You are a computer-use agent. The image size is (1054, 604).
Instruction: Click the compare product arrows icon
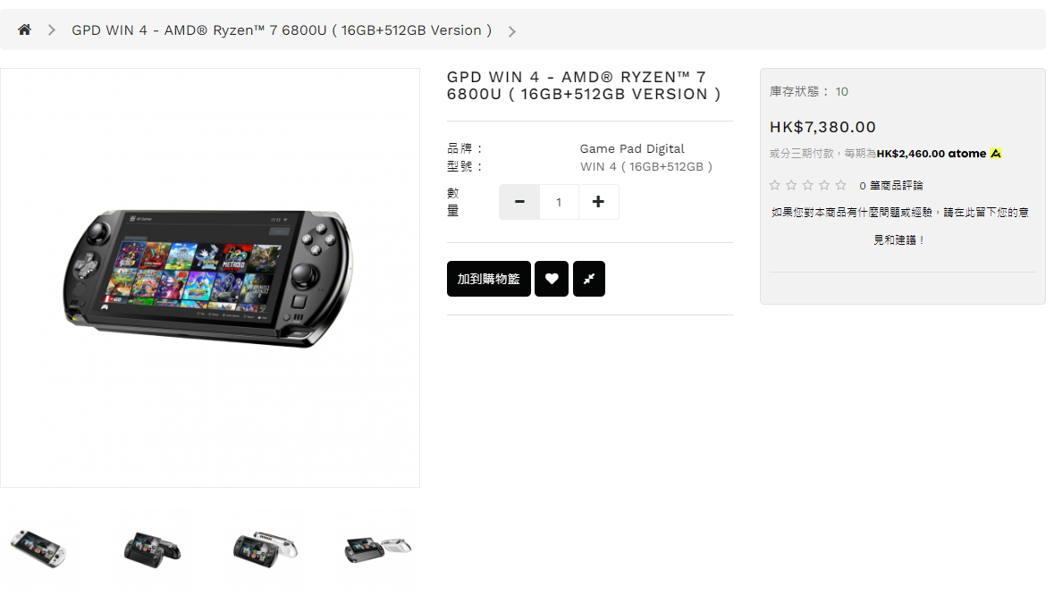pos(589,279)
